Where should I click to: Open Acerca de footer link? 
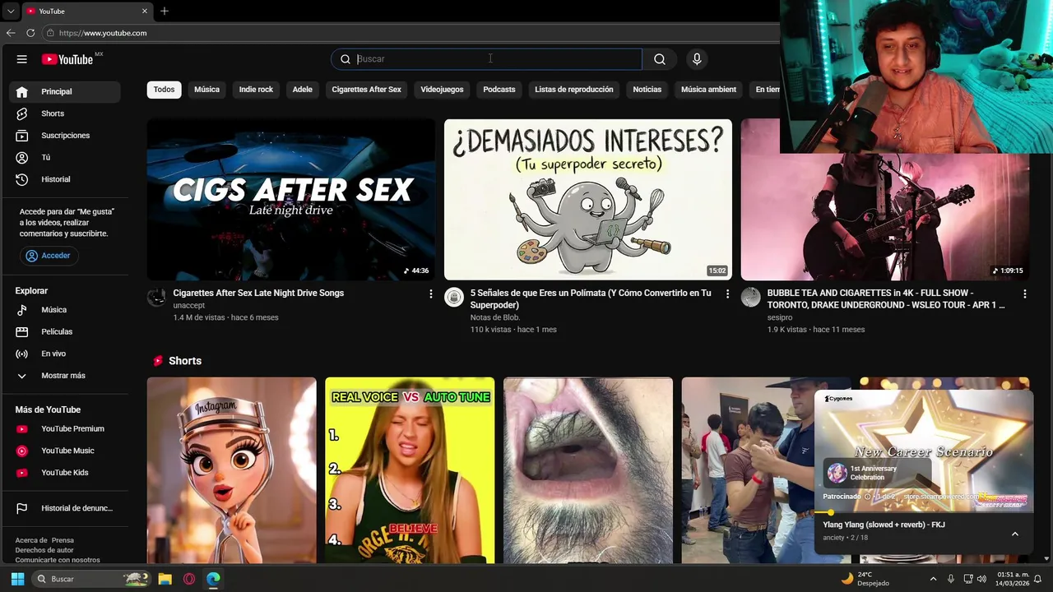coord(31,540)
